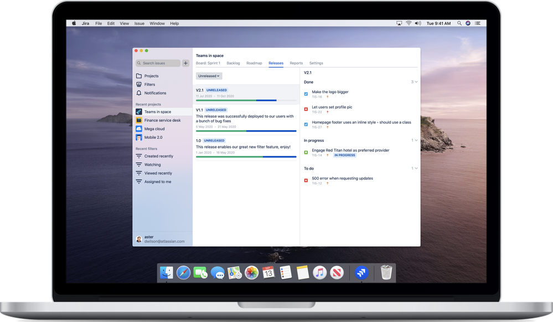This screenshot has height=322, width=553.
Task: Select the V2.1 release row
Action: pyautogui.click(x=246, y=94)
